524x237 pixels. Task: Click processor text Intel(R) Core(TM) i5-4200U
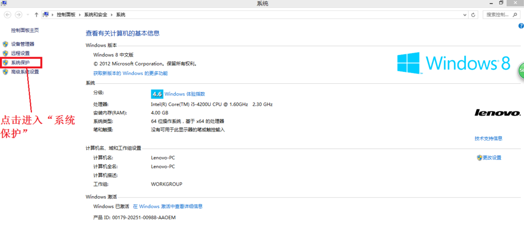click(212, 104)
